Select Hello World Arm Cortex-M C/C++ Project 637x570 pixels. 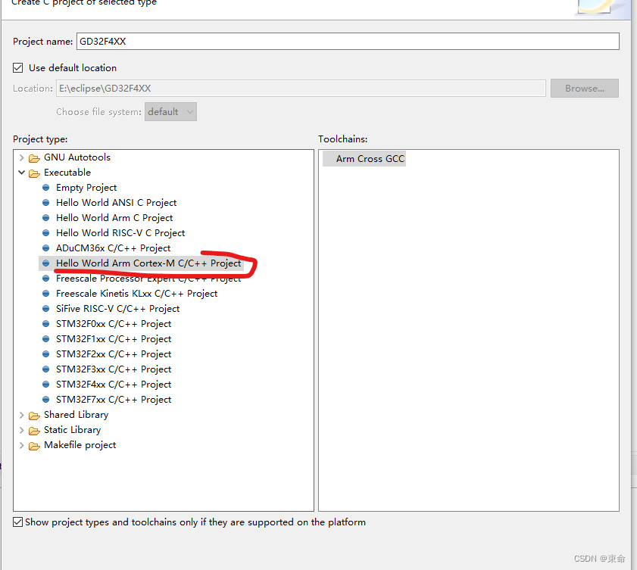(148, 263)
